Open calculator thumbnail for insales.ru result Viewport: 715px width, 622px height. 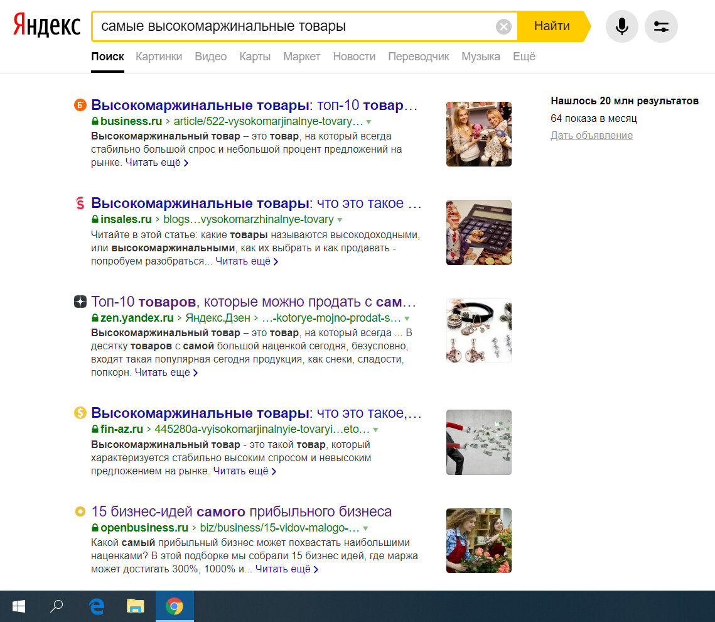point(479,232)
